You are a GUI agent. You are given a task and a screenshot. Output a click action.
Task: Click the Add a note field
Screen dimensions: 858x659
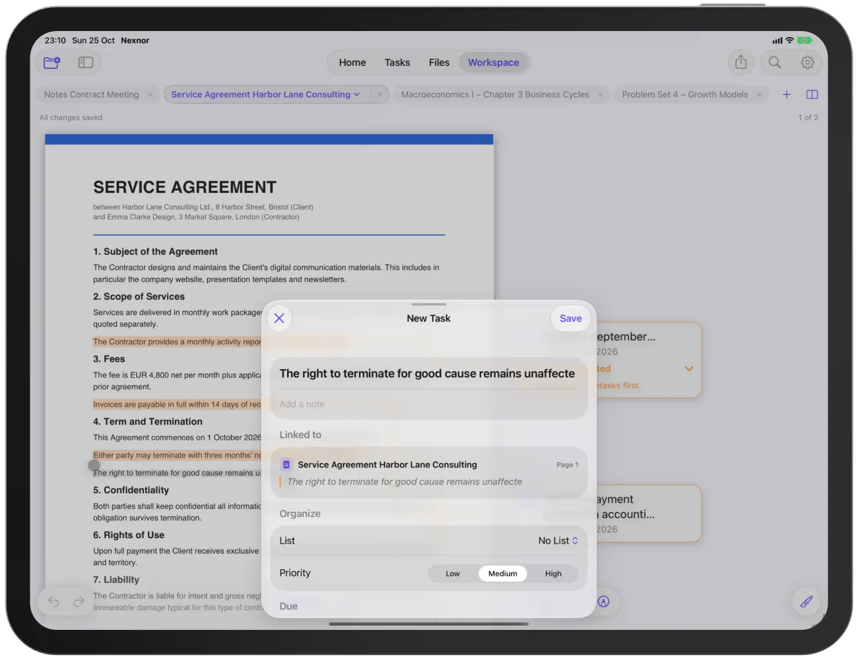[x=428, y=404]
